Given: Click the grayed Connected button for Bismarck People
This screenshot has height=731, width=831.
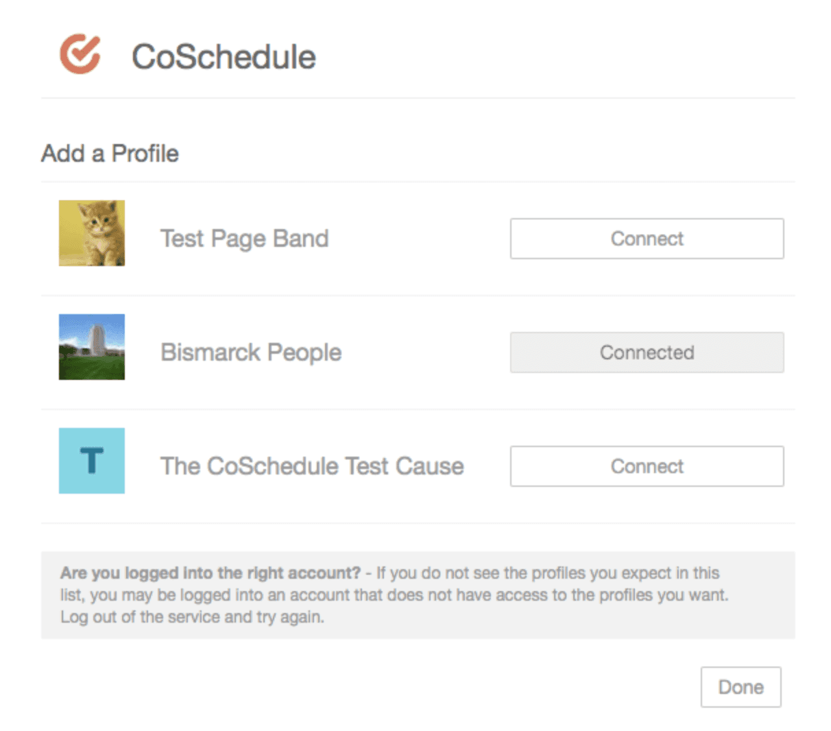Looking at the screenshot, I should (647, 352).
